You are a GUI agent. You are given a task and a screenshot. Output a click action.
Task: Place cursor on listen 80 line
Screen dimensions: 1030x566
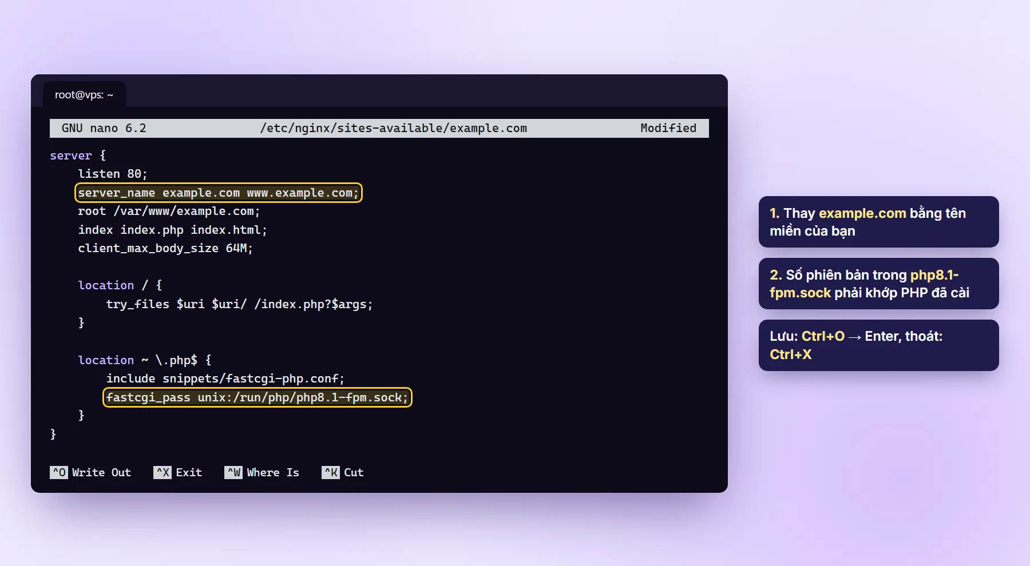click(113, 174)
